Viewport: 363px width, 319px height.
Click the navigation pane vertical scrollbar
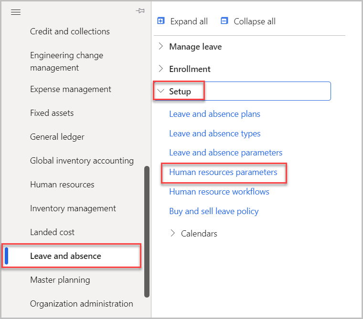[147, 231]
